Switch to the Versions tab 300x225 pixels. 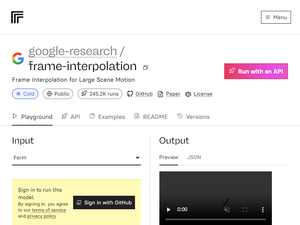(193, 117)
